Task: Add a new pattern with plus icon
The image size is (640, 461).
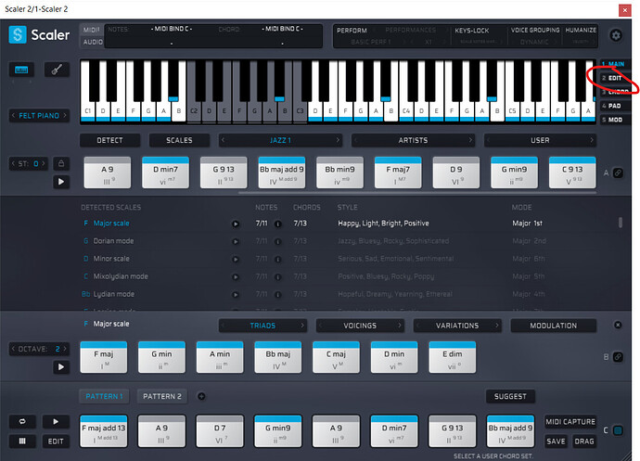Action: pyautogui.click(x=201, y=396)
